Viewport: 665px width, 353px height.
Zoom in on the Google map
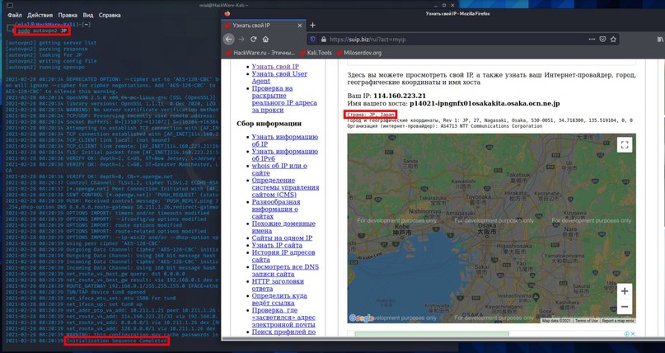tap(625, 291)
